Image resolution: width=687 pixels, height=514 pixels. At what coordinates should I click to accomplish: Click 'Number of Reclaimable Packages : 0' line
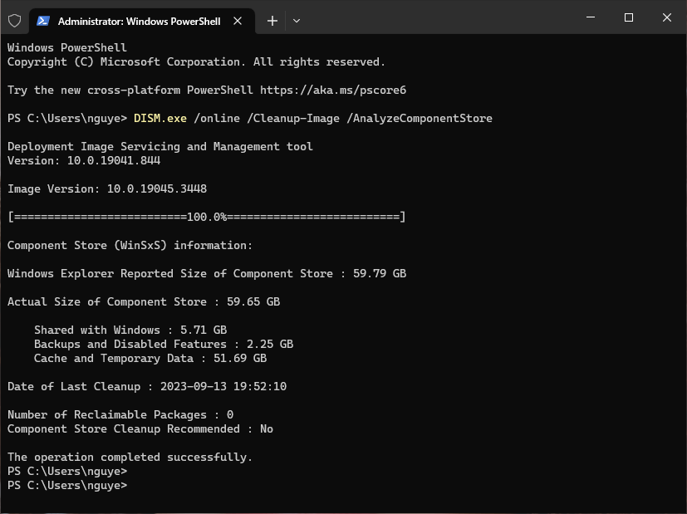click(x=120, y=414)
